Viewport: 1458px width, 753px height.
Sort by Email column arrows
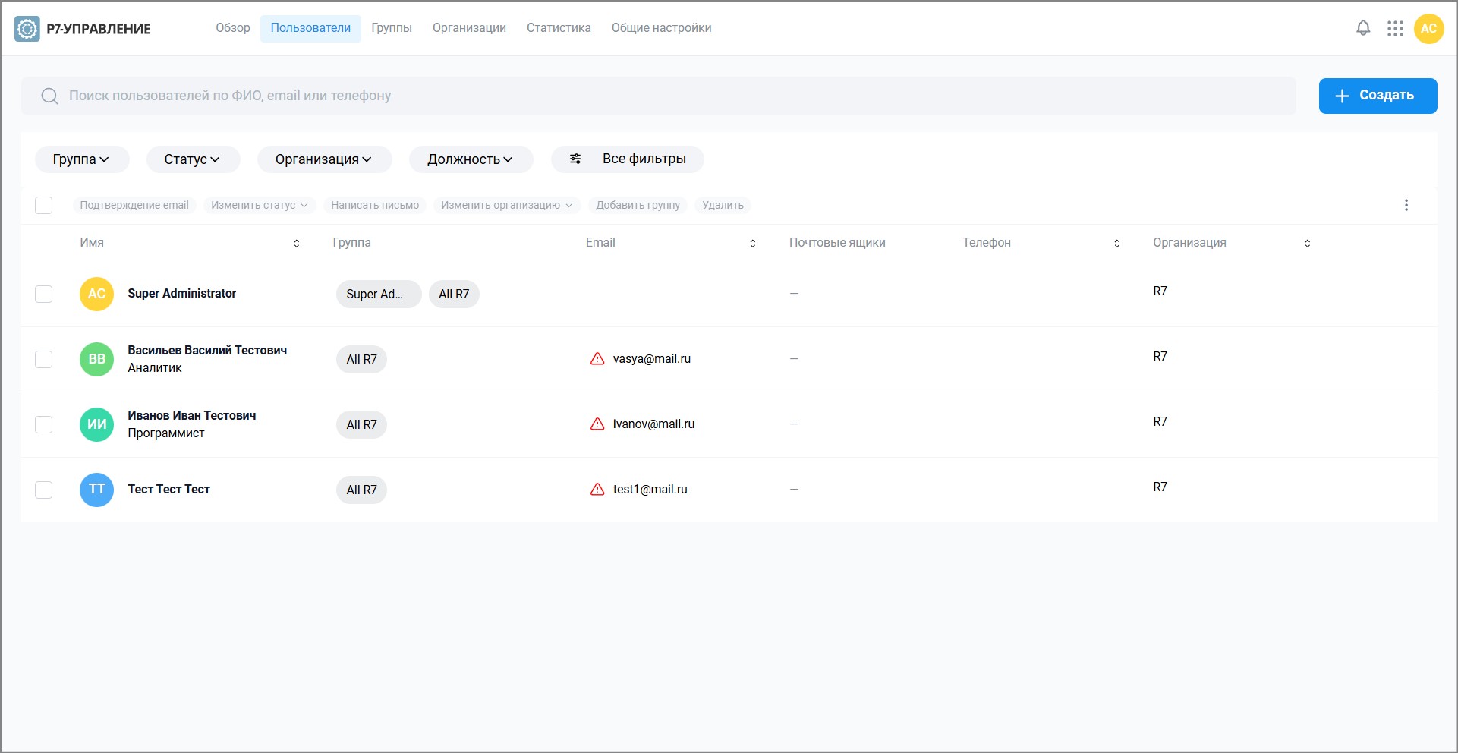[752, 243]
